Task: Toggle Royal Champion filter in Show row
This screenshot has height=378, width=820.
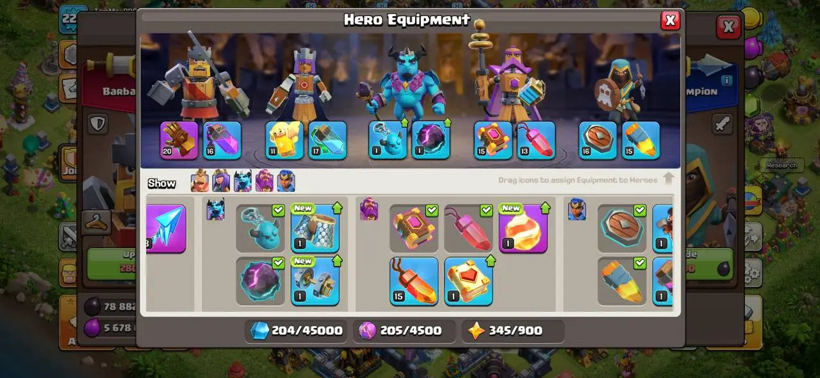Action: [x=286, y=182]
